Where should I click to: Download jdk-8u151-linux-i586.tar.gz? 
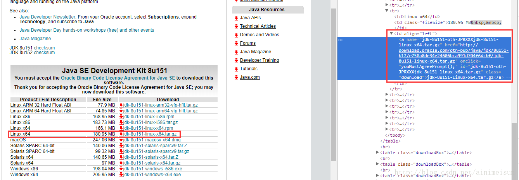[151, 122]
